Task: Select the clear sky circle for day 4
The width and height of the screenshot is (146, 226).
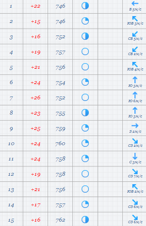Action: click(x=85, y=51)
